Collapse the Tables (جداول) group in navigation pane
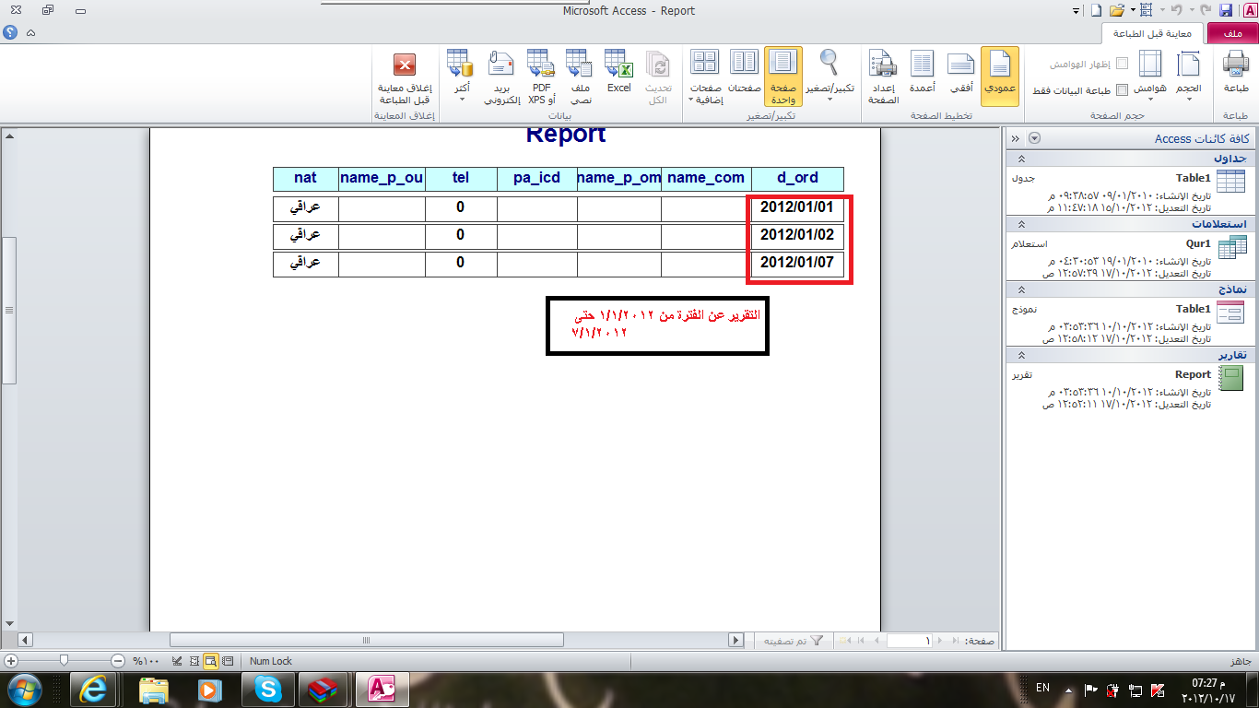1259x708 pixels. (x=1020, y=159)
